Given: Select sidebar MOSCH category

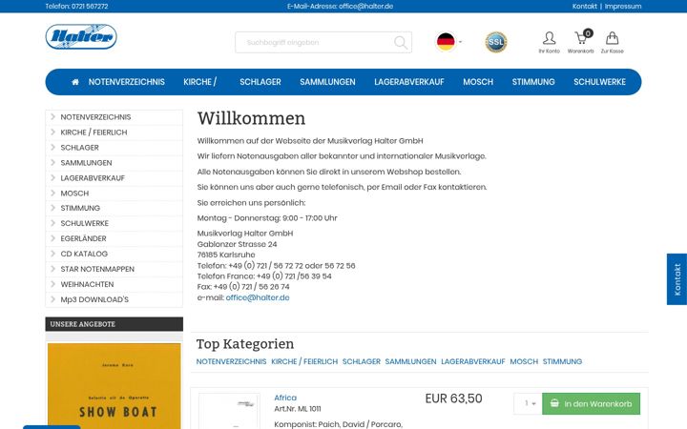Looking at the screenshot, I should [114, 193].
